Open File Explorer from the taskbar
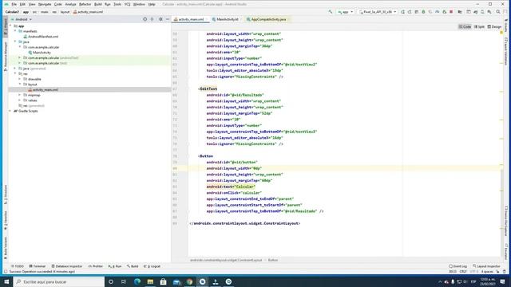The image size is (511, 287). (x=150, y=281)
